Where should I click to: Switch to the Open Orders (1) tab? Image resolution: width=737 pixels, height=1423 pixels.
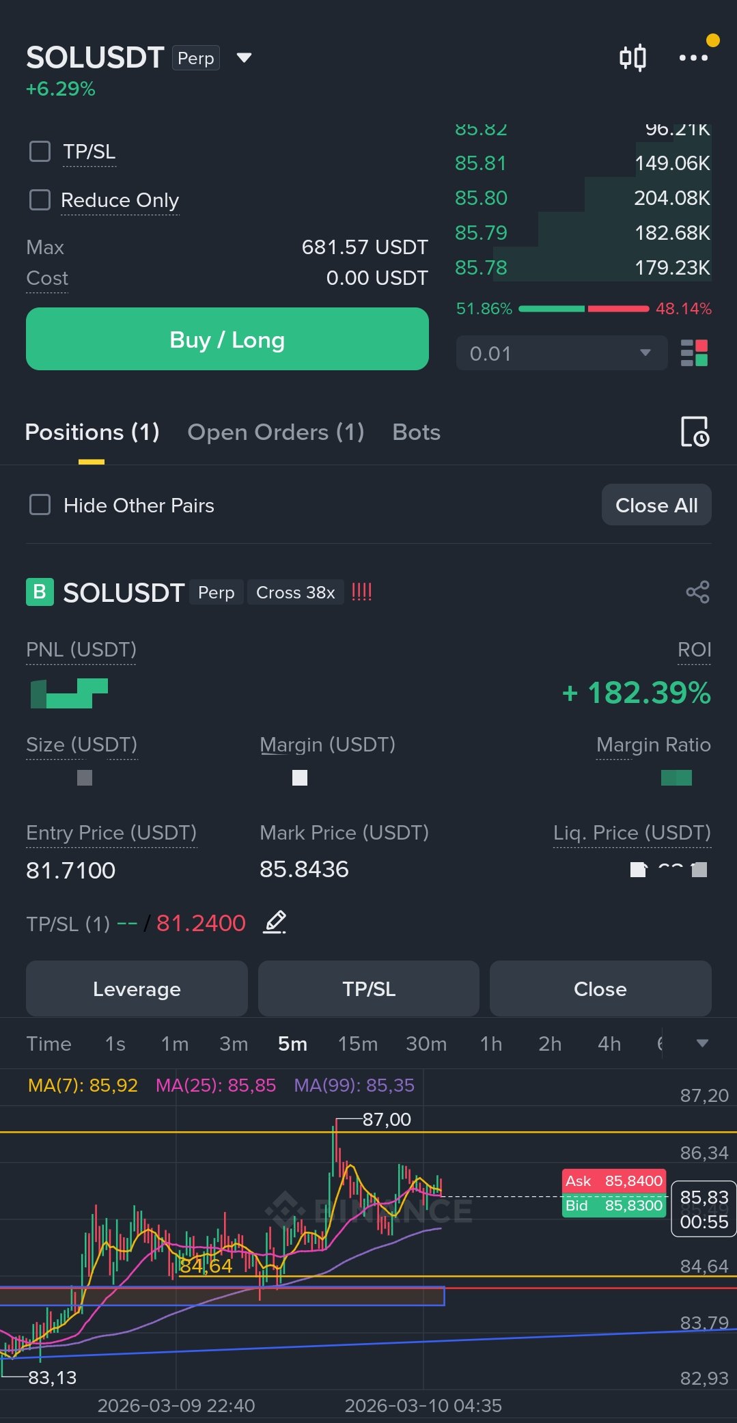pos(275,432)
